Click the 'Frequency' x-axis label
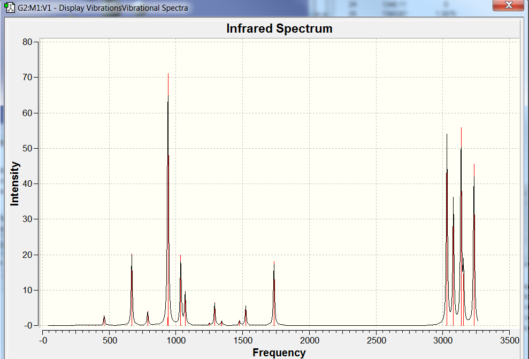529x359 pixels. click(x=279, y=353)
